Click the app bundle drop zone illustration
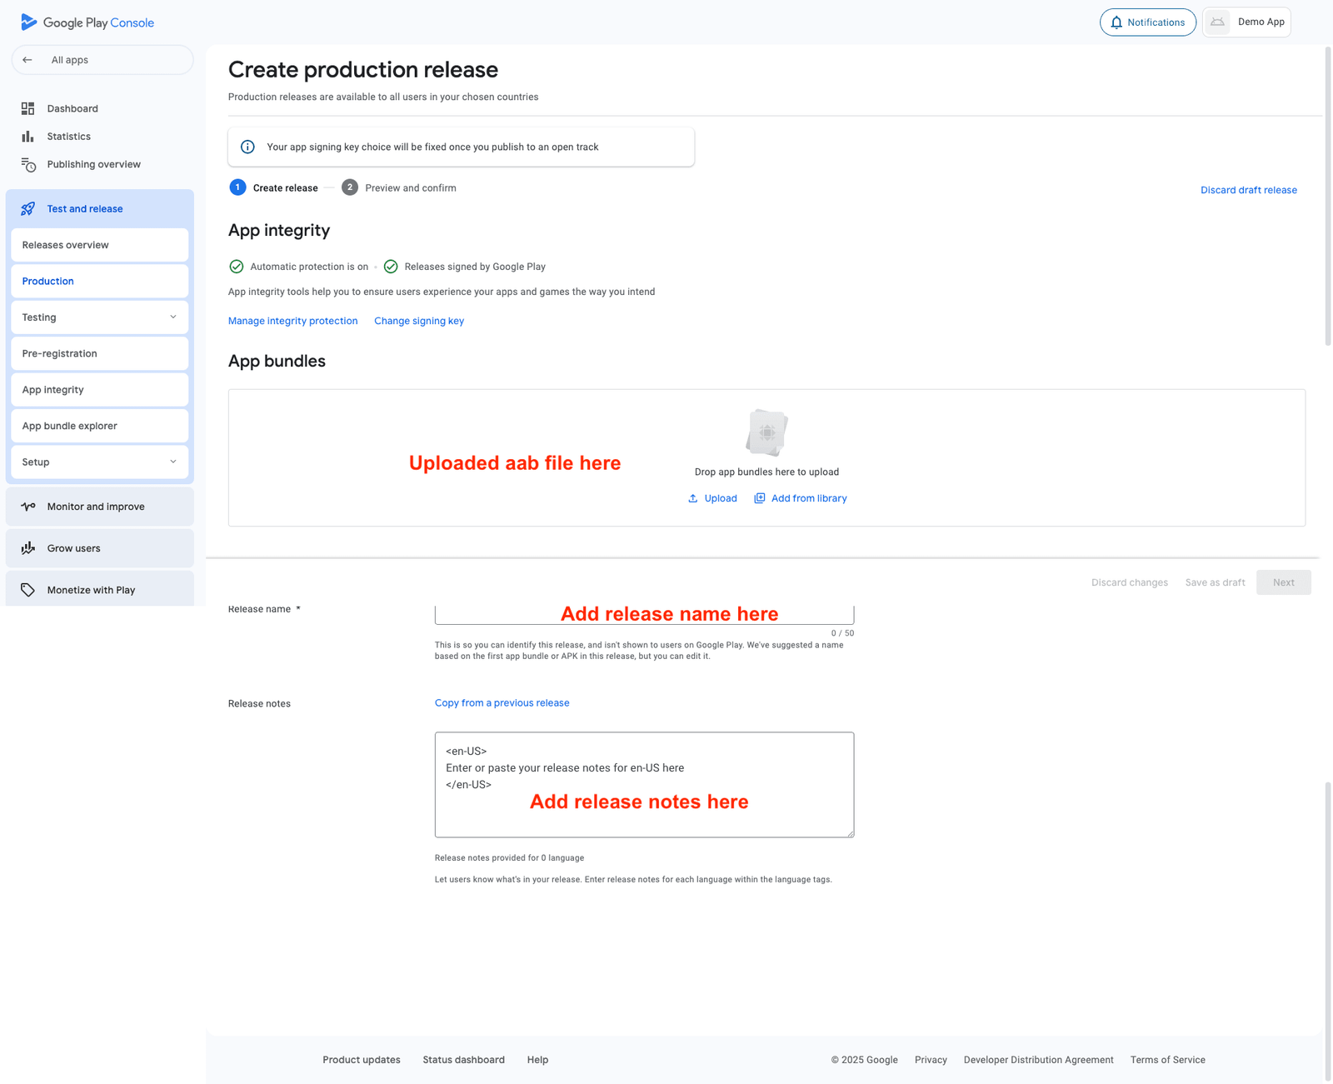The image size is (1333, 1084). [766, 432]
